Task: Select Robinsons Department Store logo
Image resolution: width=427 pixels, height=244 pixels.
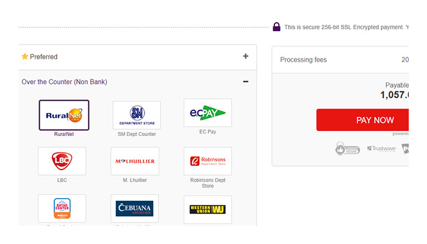Action: click(207, 161)
